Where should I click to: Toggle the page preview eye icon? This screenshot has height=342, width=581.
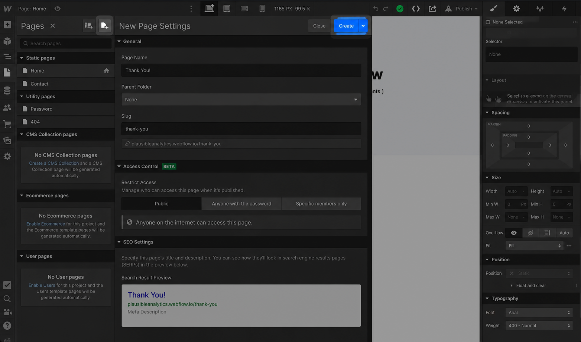58,9
